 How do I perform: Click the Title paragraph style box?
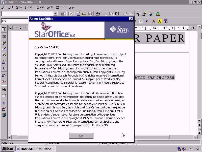pos(15,21)
